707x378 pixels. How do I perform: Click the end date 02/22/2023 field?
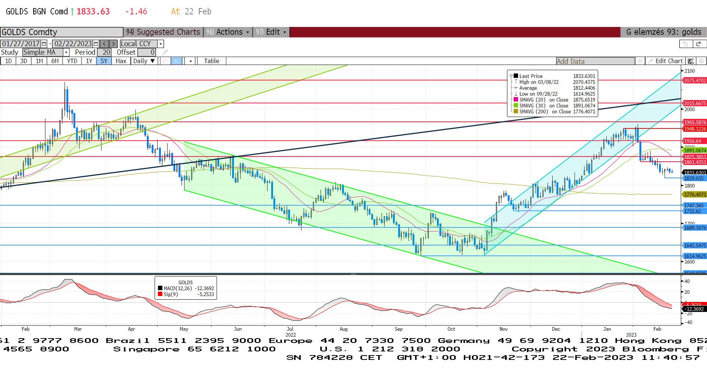click(x=73, y=44)
